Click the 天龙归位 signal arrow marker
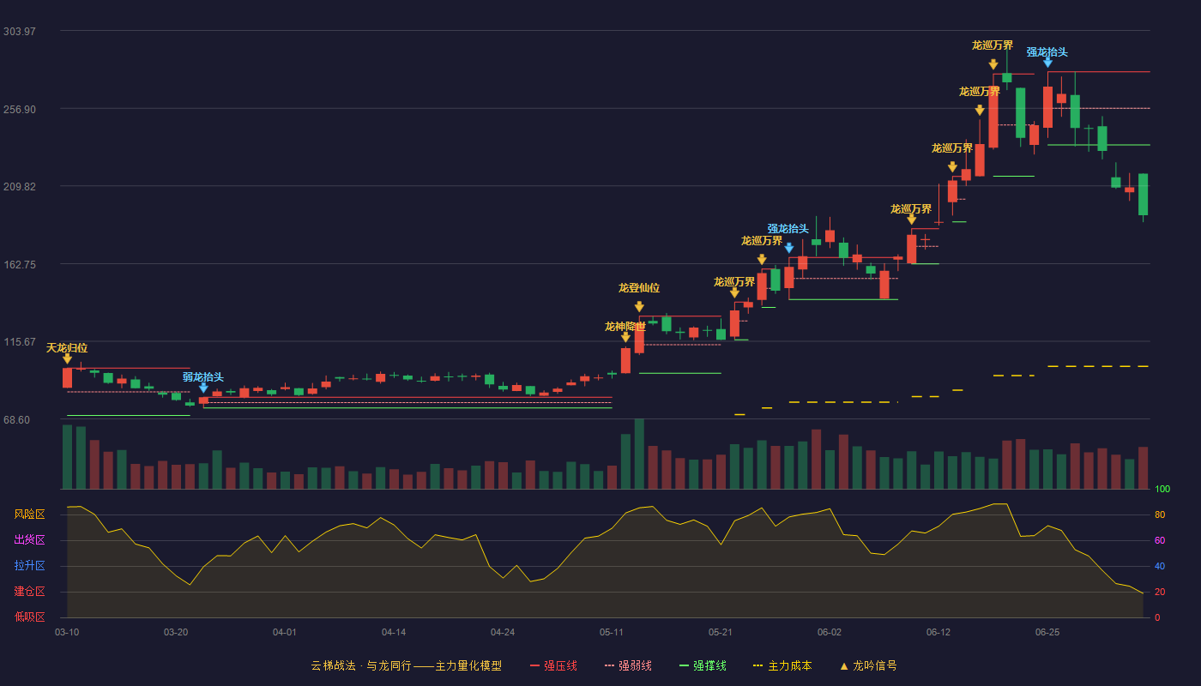The height and width of the screenshot is (686, 1201). [x=67, y=358]
